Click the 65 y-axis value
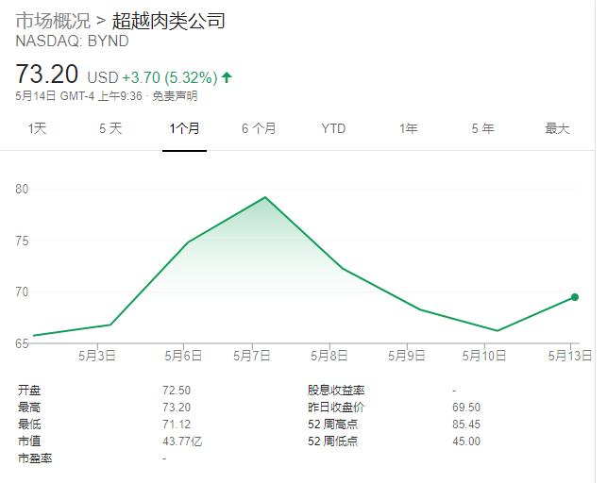607x483 pixels. pos(22,343)
